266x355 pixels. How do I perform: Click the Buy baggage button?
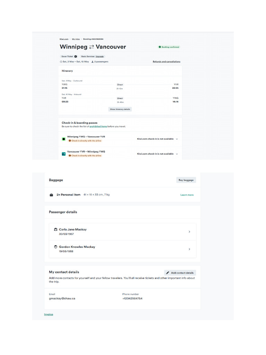pos(186,180)
